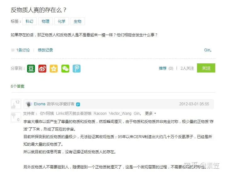Select the 科幻 tag
This screenshot has width=225, height=175.
tap(30, 21)
